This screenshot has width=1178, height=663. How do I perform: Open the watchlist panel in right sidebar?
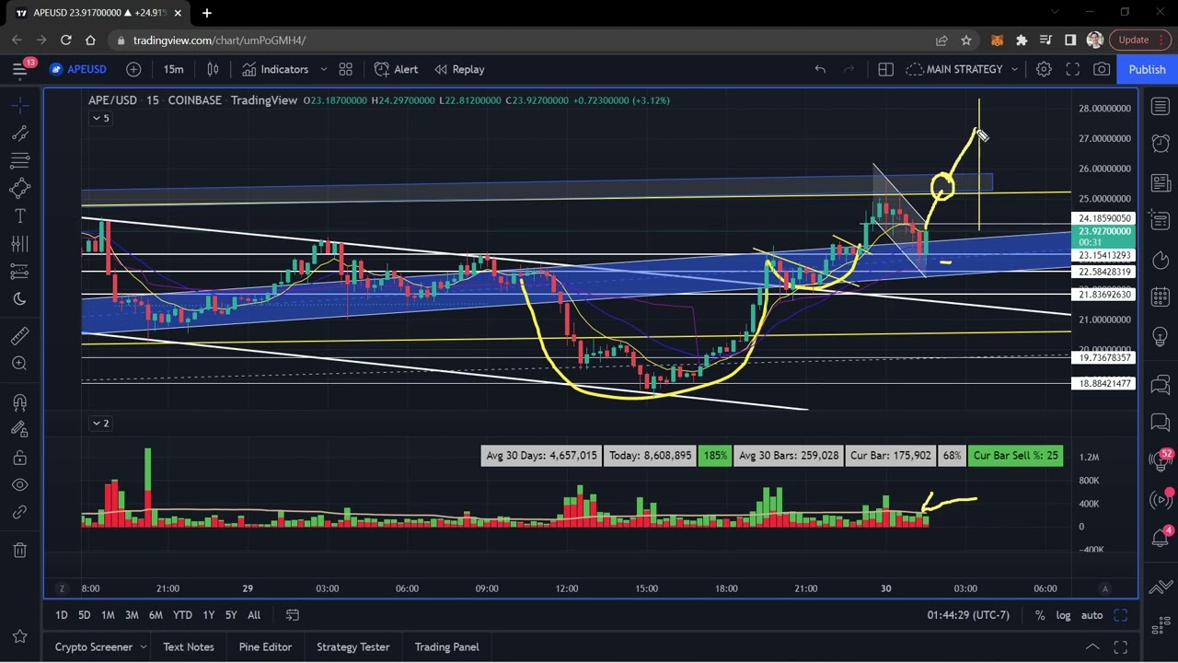tap(1160, 107)
